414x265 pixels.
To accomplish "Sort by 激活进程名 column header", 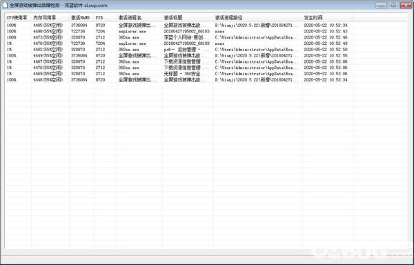I will pos(139,18).
